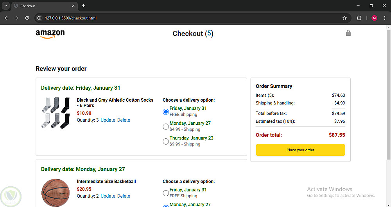This screenshot has width=391, height=207.
Task: Delete the Intermediate Size Basketball item
Action: [124, 196]
